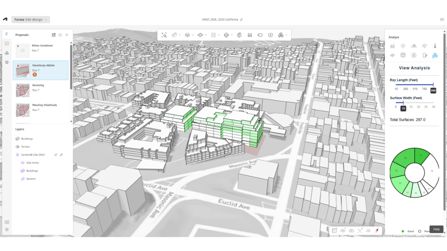This screenshot has width=447, height=251.
Task: Click the AI generate sparkle tool
Action: 164,35
